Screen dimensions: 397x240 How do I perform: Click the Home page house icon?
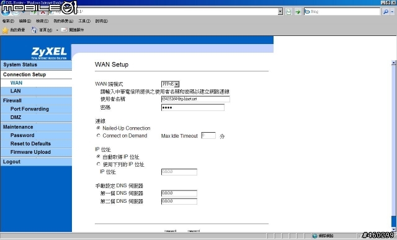34,30
